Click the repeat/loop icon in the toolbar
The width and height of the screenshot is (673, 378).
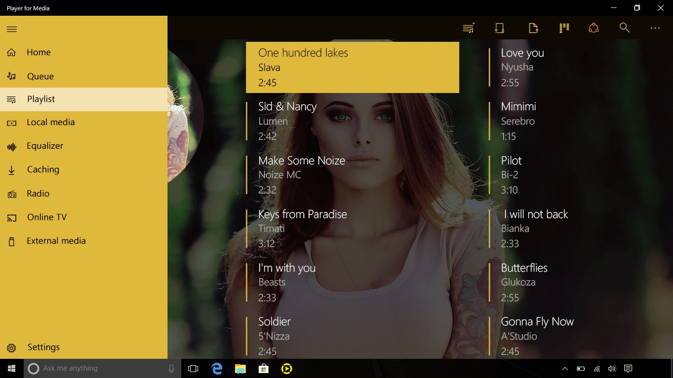point(499,28)
